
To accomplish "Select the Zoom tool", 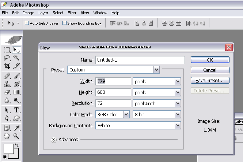I will 16,136.
